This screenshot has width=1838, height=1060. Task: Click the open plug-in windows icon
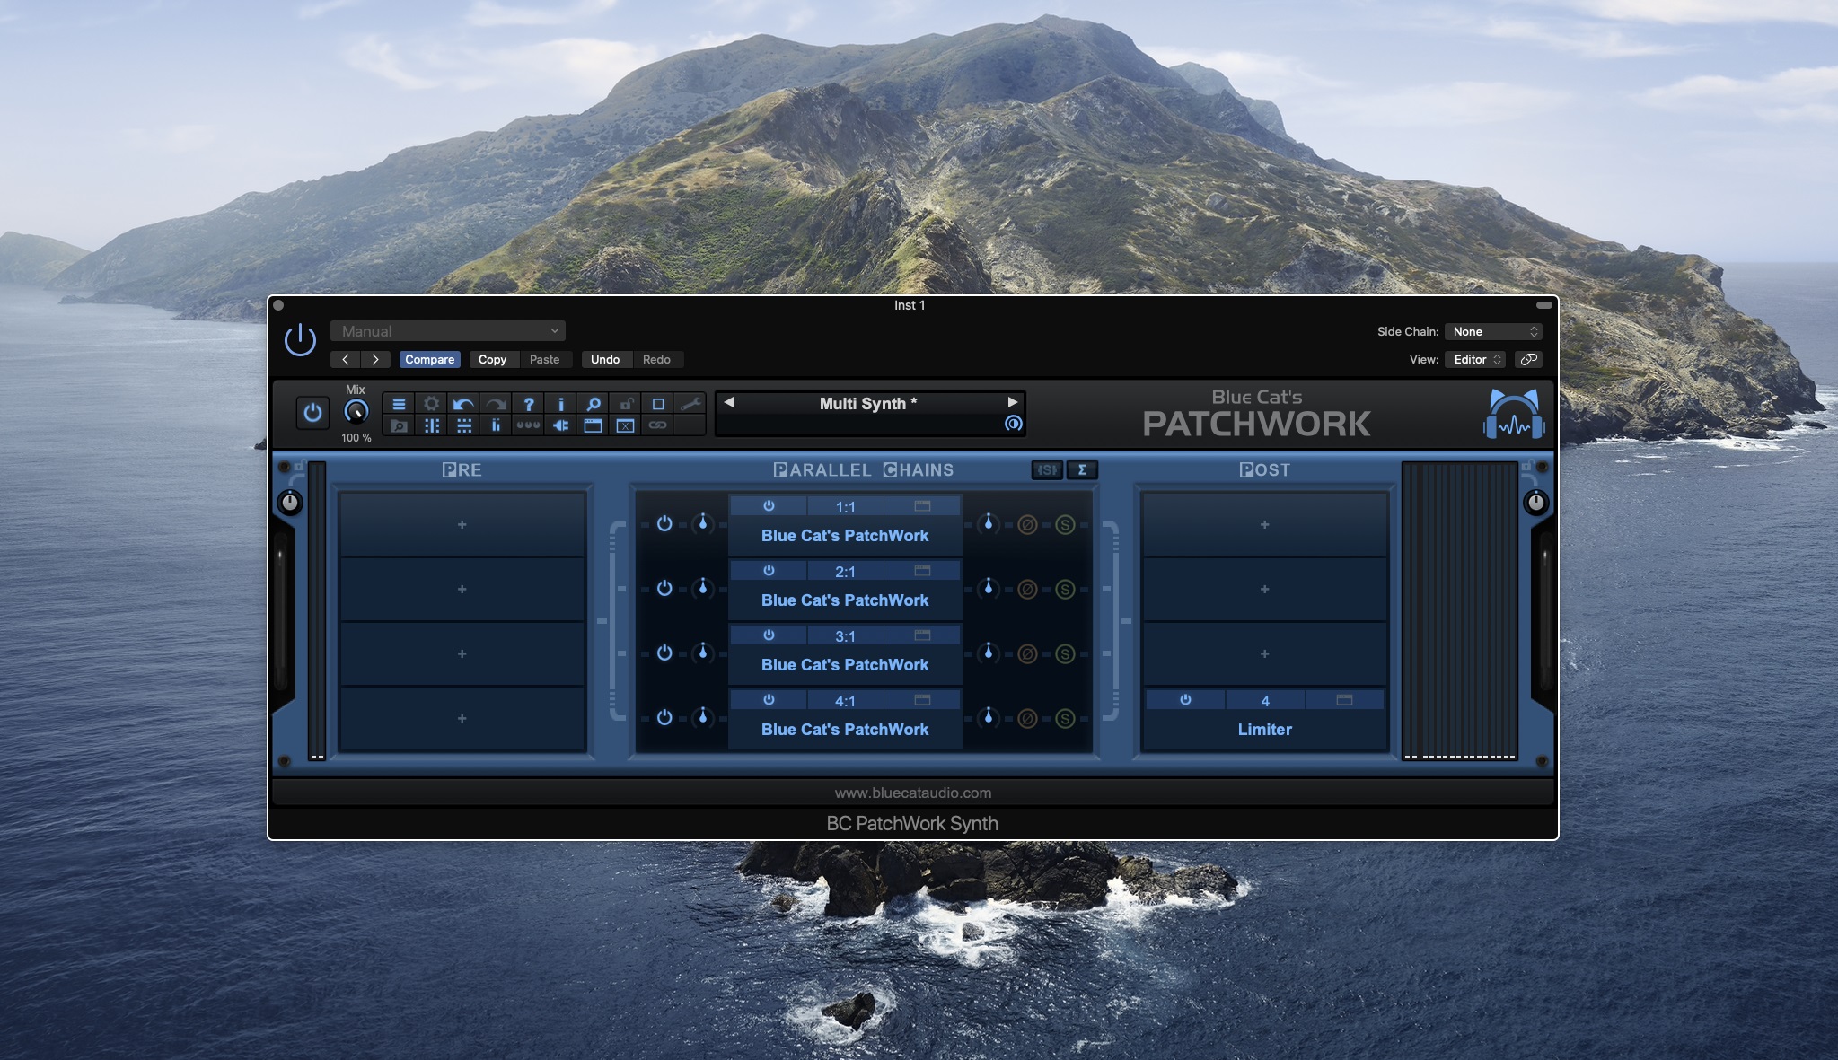593,425
